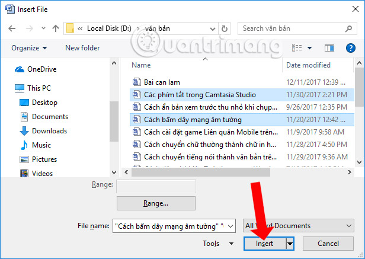The height and width of the screenshot is (259, 365).
Task: Click the Range text field
Action: (x=156, y=186)
